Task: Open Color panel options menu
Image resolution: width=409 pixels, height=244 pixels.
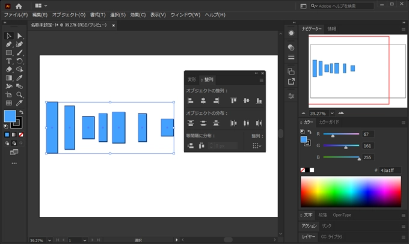Action: [403, 123]
